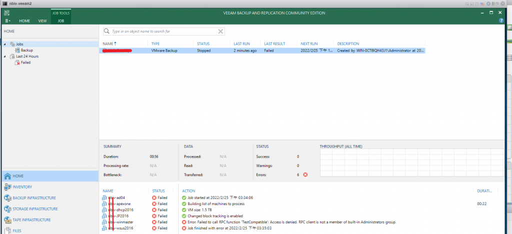
Task: Click the ACTION column header
Action: click(x=188, y=191)
